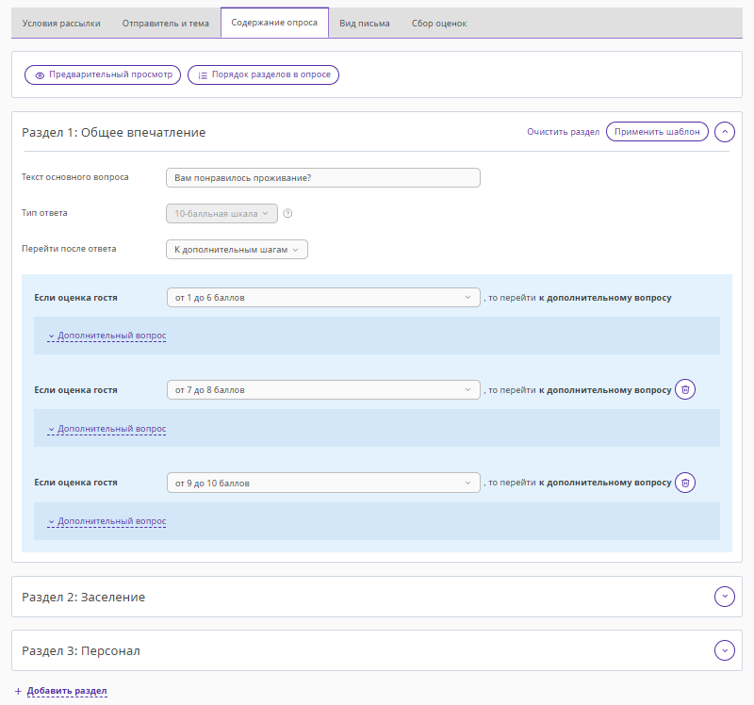The width and height of the screenshot is (754, 705).
Task: Open the 'от 1 до 6 баллов' dropdown
Action: (322, 298)
